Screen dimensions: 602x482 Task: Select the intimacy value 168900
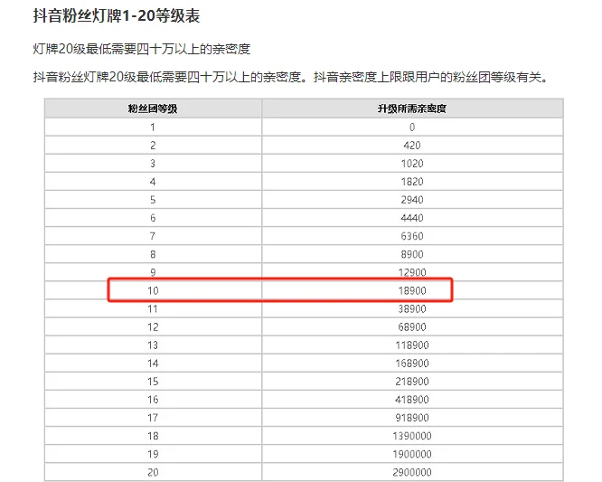(412, 364)
